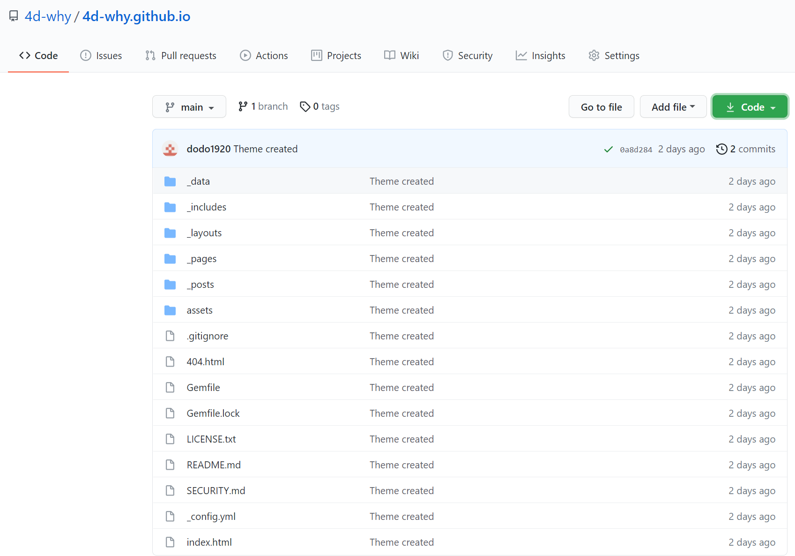The height and width of the screenshot is (556, 795).
Task: Click 2 days ago on the Gemfile.lock row
Action: click(752, 413)
